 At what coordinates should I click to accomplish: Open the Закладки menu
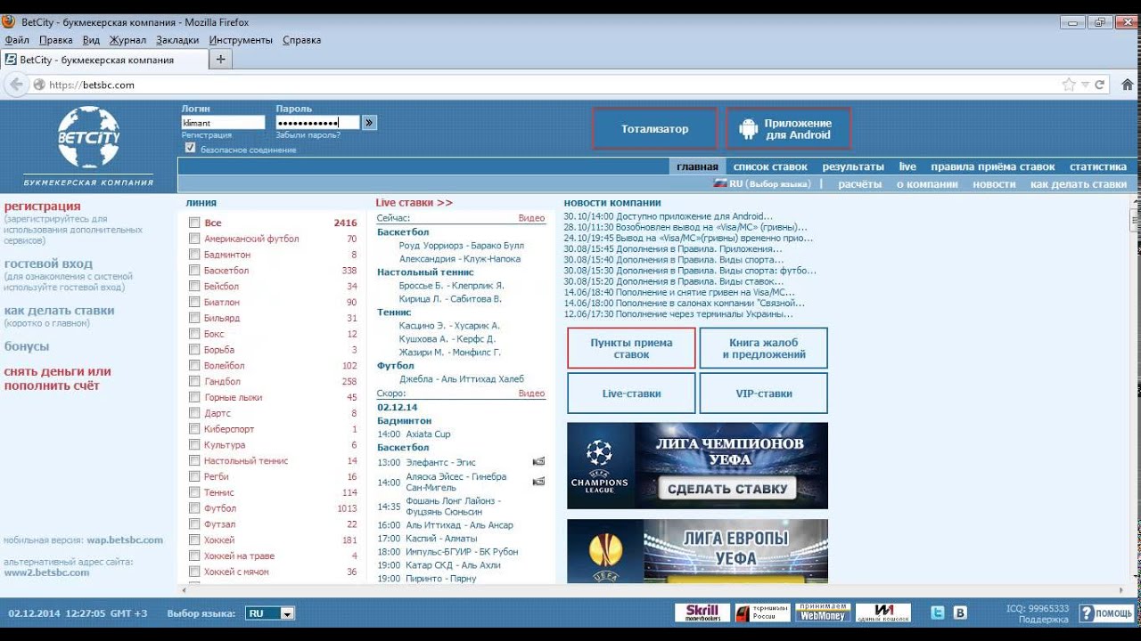click(x=177, y=40)
